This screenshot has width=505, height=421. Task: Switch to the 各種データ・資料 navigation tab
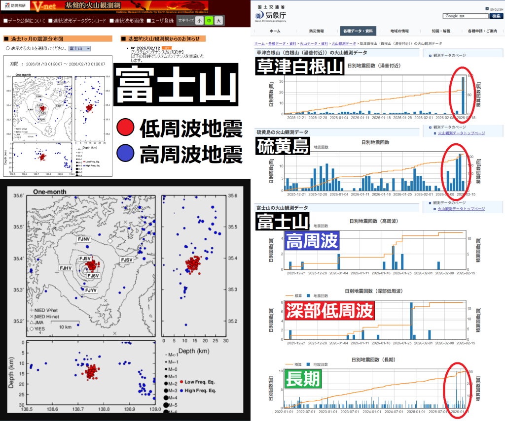(358, 31)
